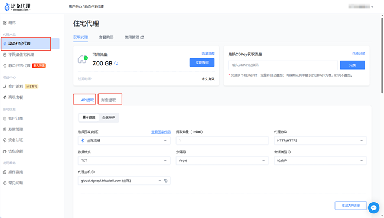The width and height of the screenshot is (384, 218).
Task: Open the 代理协议 HTTP/HTTPS dropdown
Action: 320,141
